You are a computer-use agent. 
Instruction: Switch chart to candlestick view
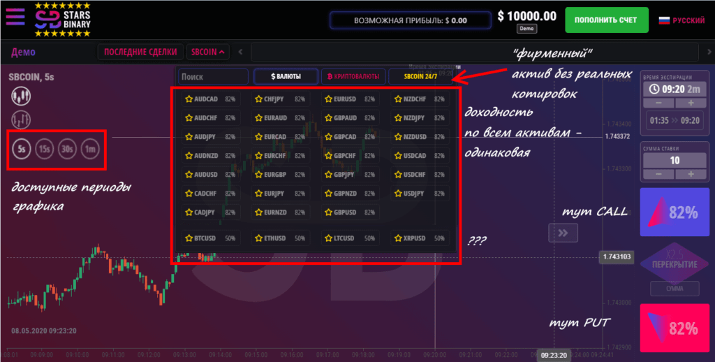[19, 96]
